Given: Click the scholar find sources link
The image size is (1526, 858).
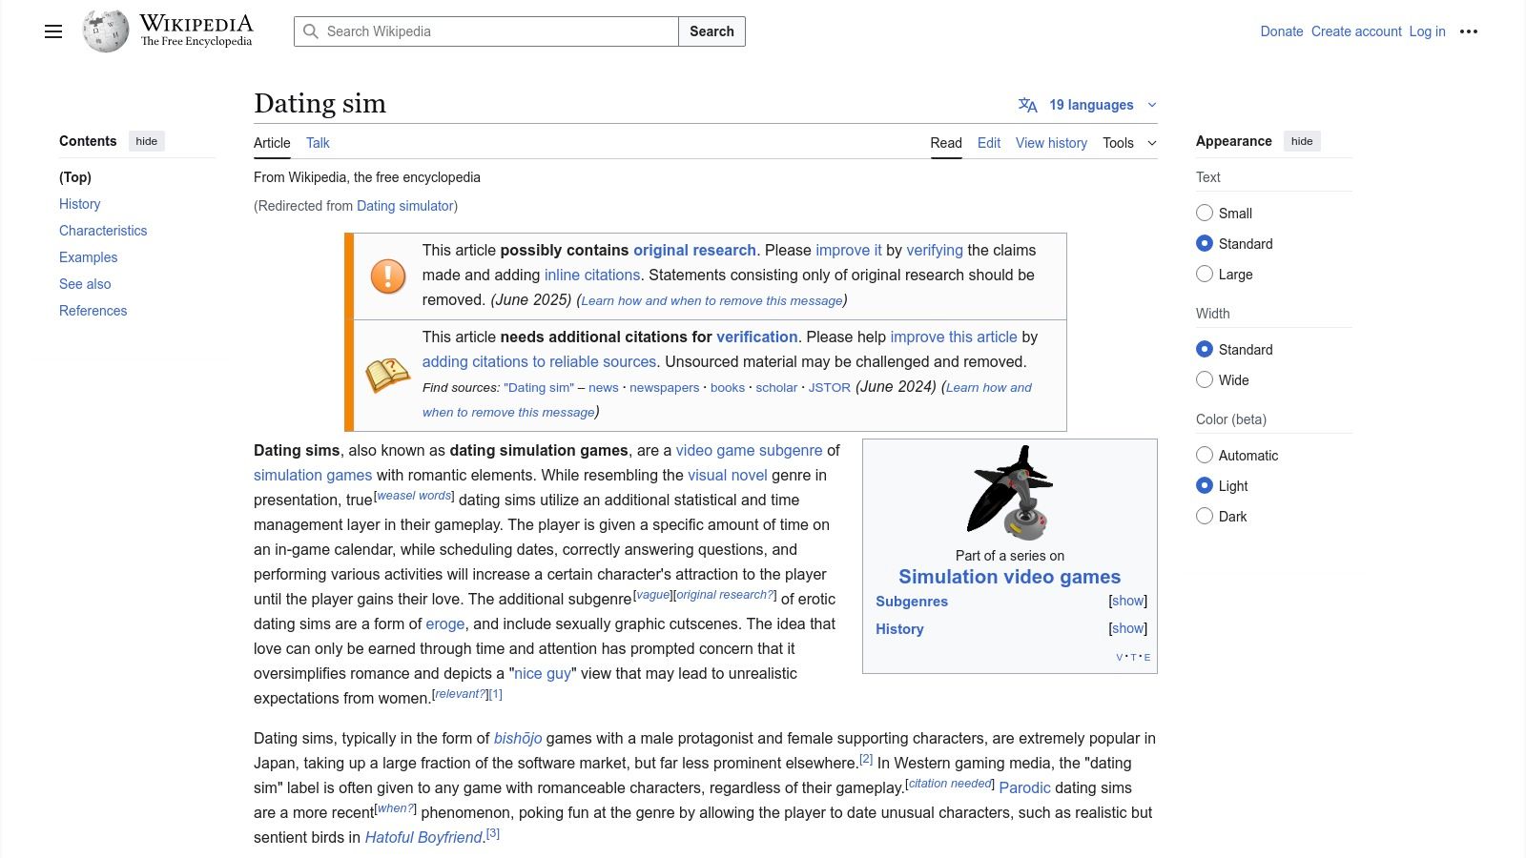Looking at the screenshot, I should pyautogui.click(x=776, y=388).
